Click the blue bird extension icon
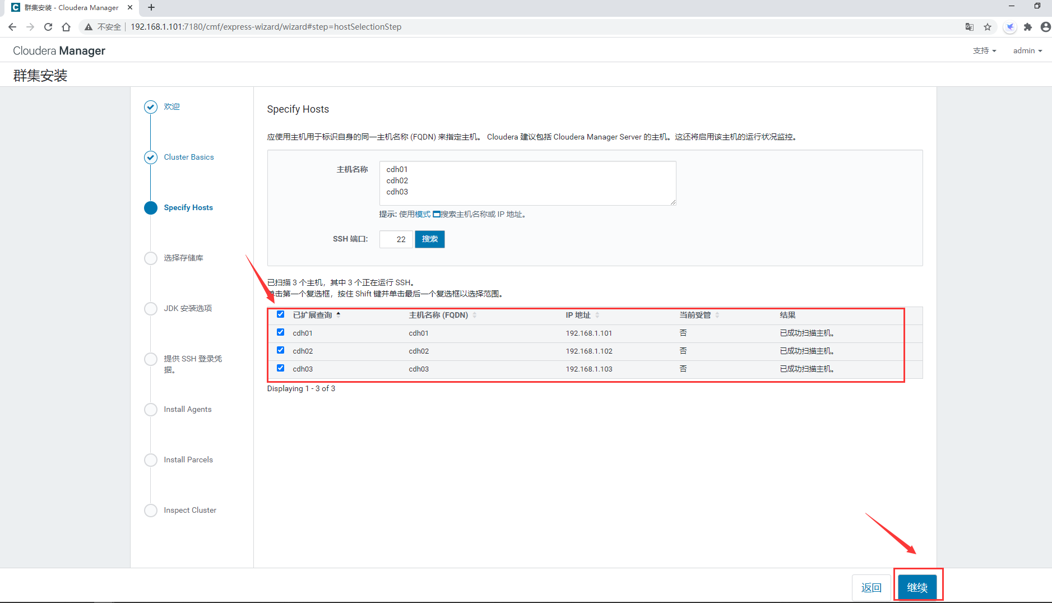This screenshot has width=1052, height=603. (1010, 27)
